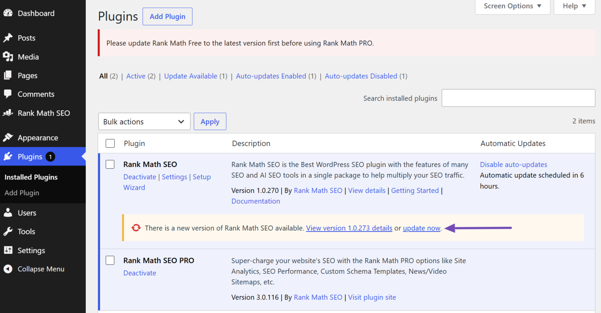Click the Description column header
Viewport: 601px width, 313px height.
[251, 143]
